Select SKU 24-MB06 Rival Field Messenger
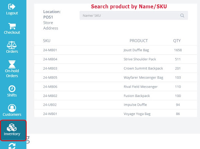Screen dimensions: 200x149 point(116,87)
